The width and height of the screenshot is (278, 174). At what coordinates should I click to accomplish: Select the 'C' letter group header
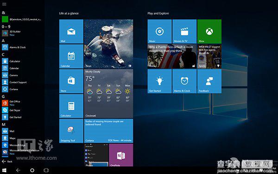coord(3,55)
